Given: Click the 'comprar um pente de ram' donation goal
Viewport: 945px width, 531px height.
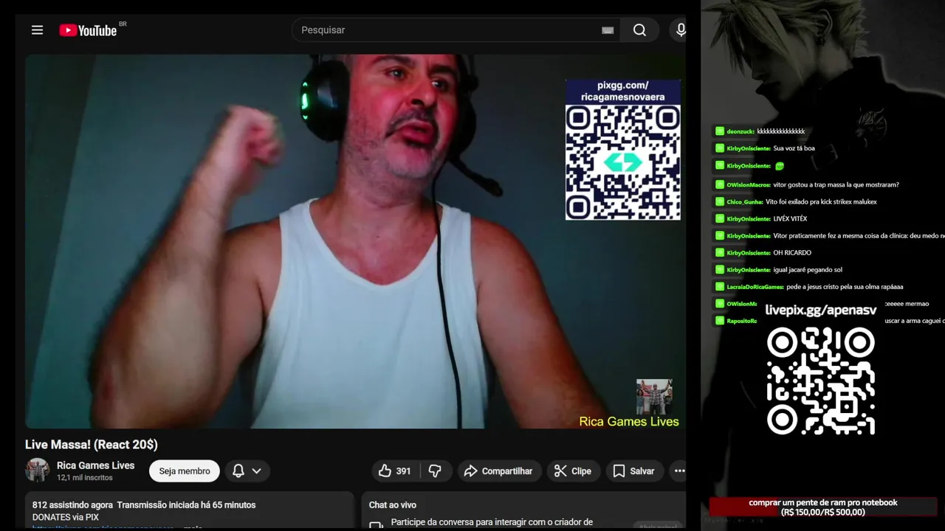Looking at the screenshot, I should (823, 507).
